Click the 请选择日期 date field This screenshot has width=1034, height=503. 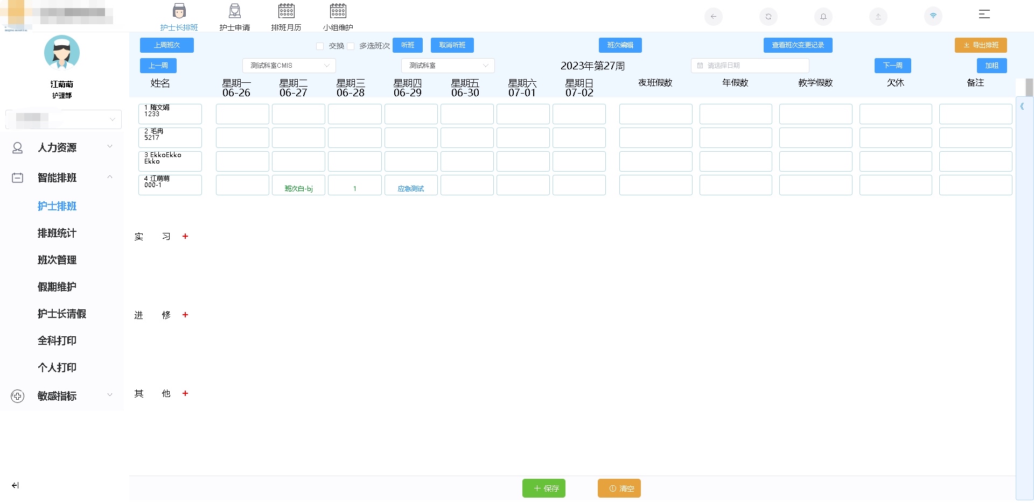[x=750, y=66]
